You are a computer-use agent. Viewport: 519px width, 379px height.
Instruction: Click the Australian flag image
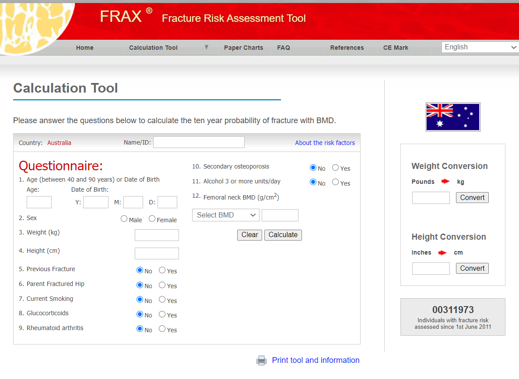click(x=453, y=117)
